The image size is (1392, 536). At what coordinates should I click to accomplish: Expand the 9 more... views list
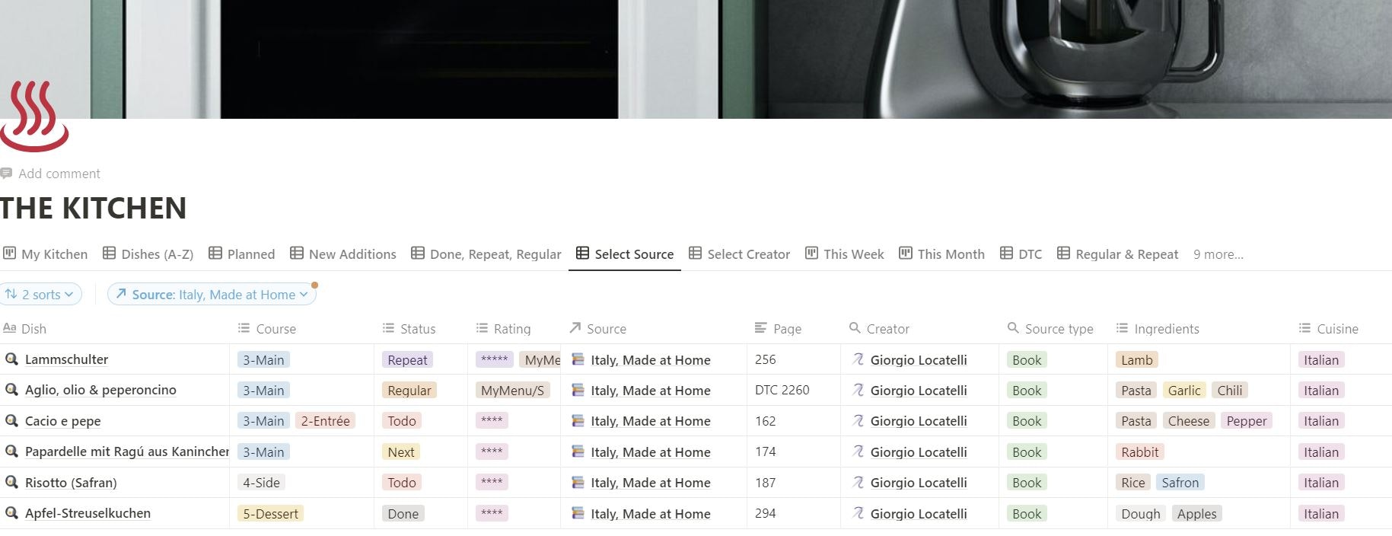[1218, 254]
